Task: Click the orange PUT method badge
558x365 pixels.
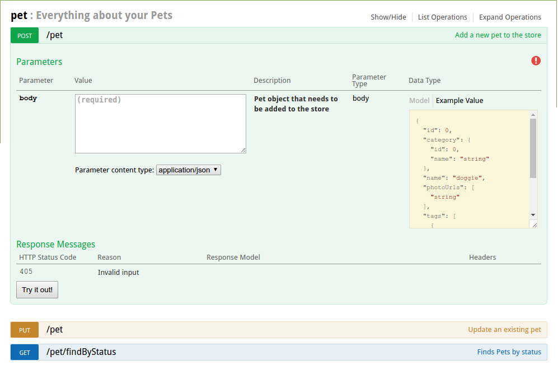Action: (x=25, y=330)
